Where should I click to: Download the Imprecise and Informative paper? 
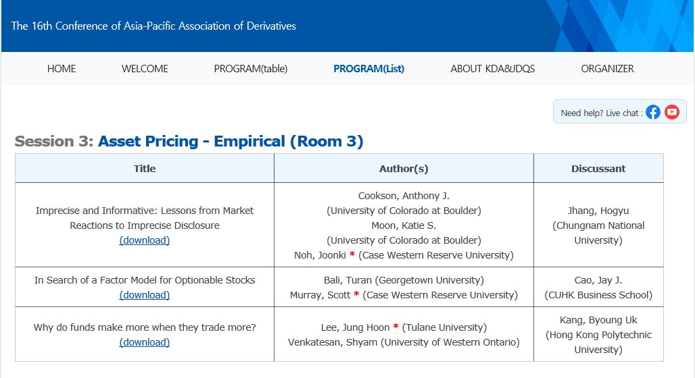(x=145, y=240)
